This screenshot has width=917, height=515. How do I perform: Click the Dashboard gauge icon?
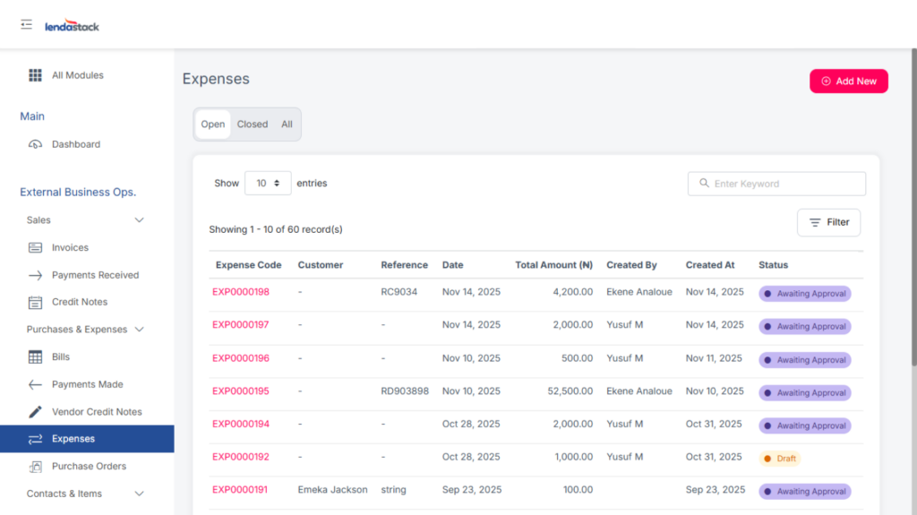[35, 144]
